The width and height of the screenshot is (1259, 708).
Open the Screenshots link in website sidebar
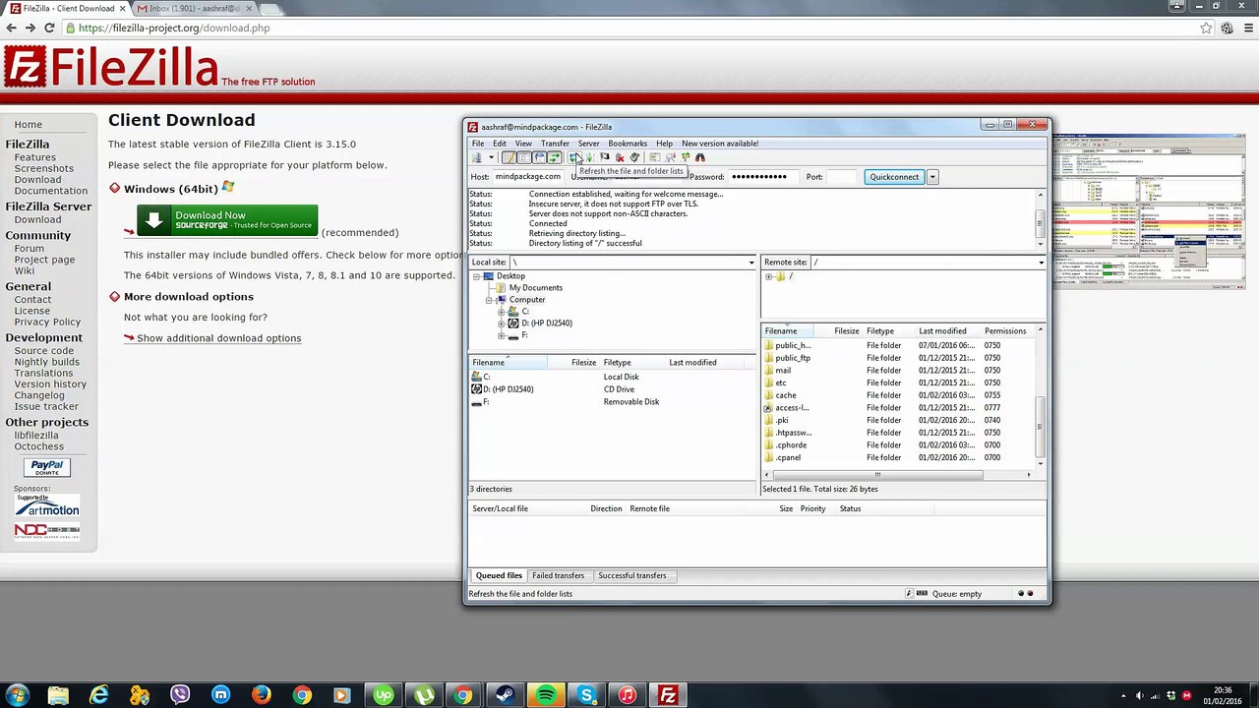(43, 168)
